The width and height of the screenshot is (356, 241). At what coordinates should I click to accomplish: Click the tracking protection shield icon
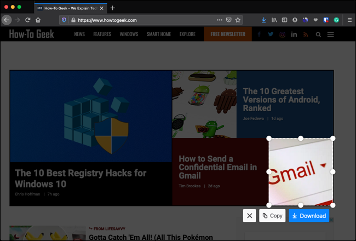click(x=64, y=20)
